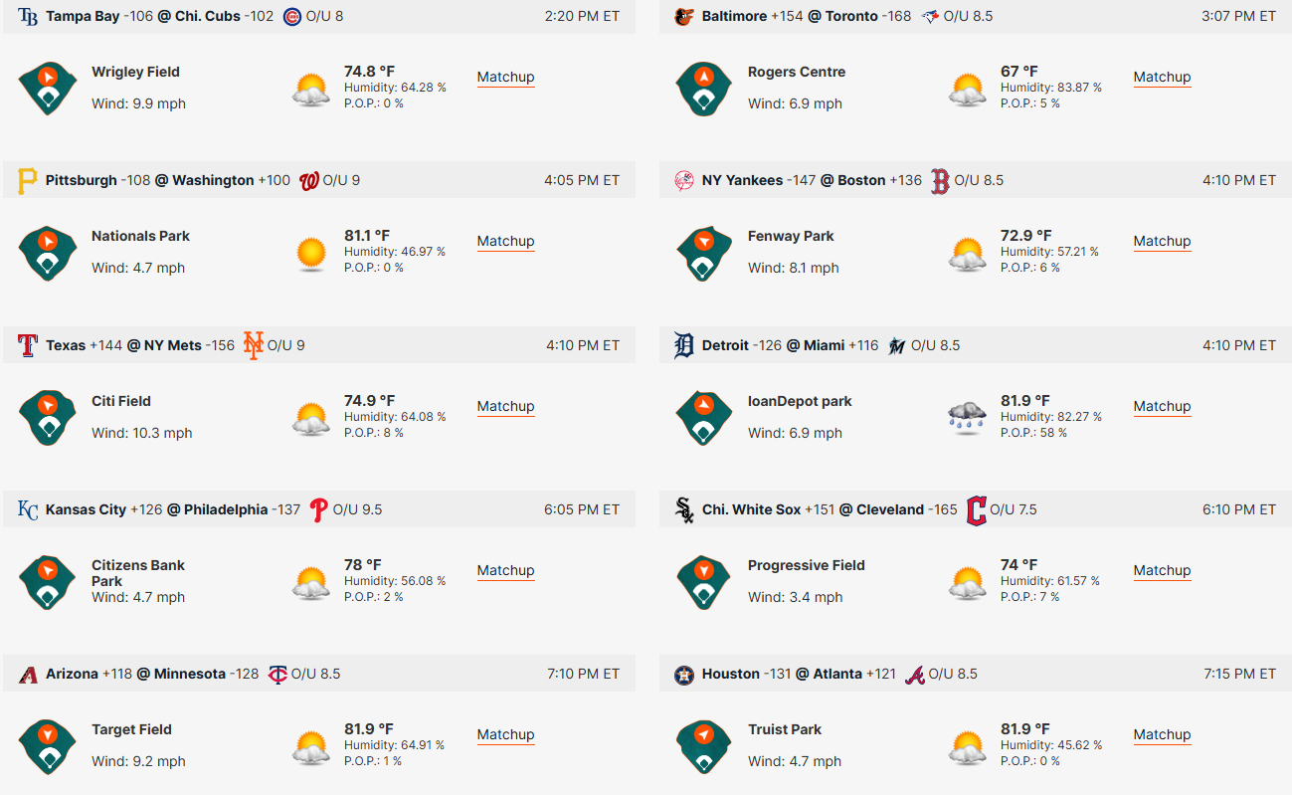Click the Cleveland Guardians logo
Image resolution: width=1292 pixels, height=795 pixels.
click(x=976, y=509)
